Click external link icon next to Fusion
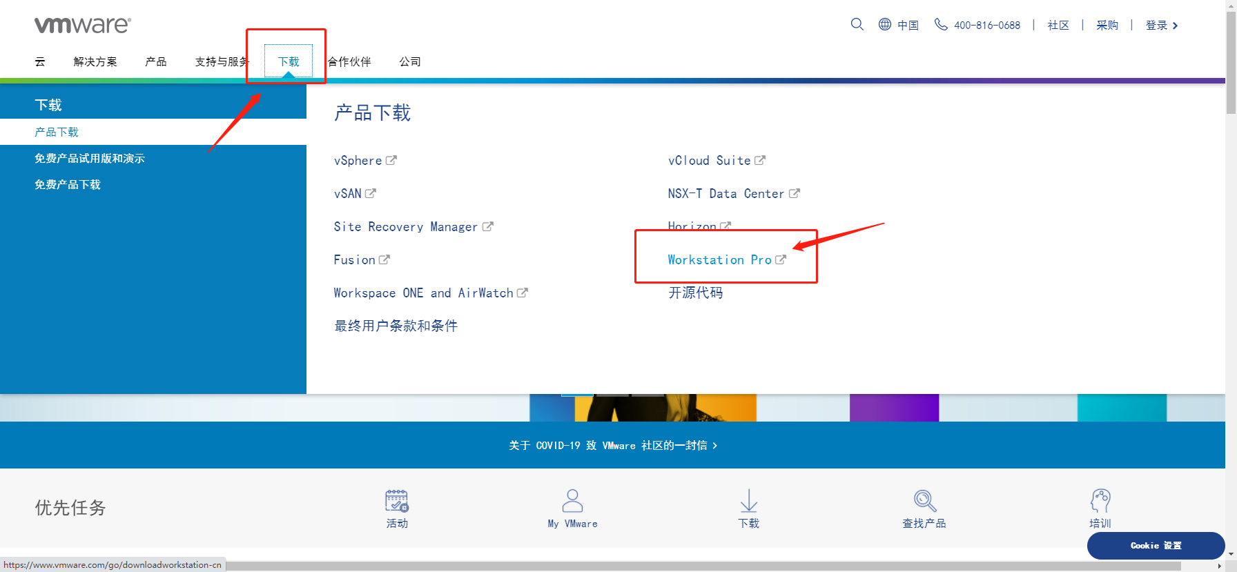This screenshot has height=572, width=1237. point(384,259)
